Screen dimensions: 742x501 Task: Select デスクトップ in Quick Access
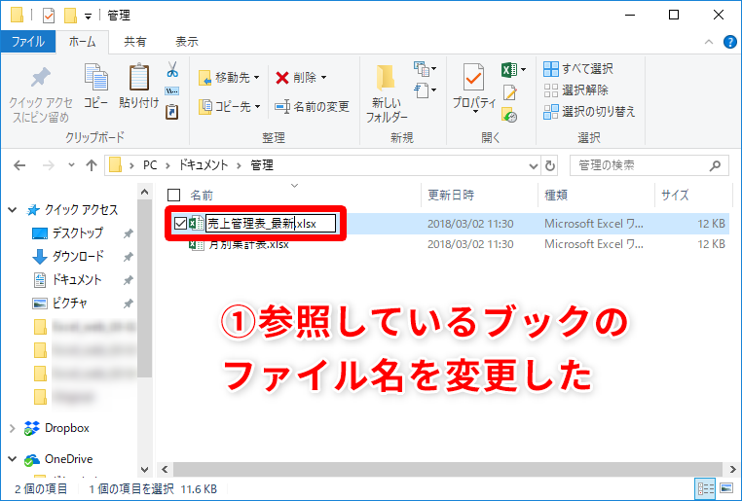77,233
